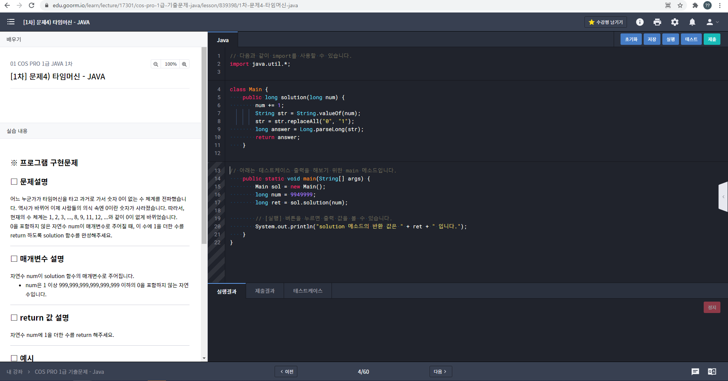728x381 pixels.
Task: Click the browser forward arrow
Action: click(x=19, y=5)
